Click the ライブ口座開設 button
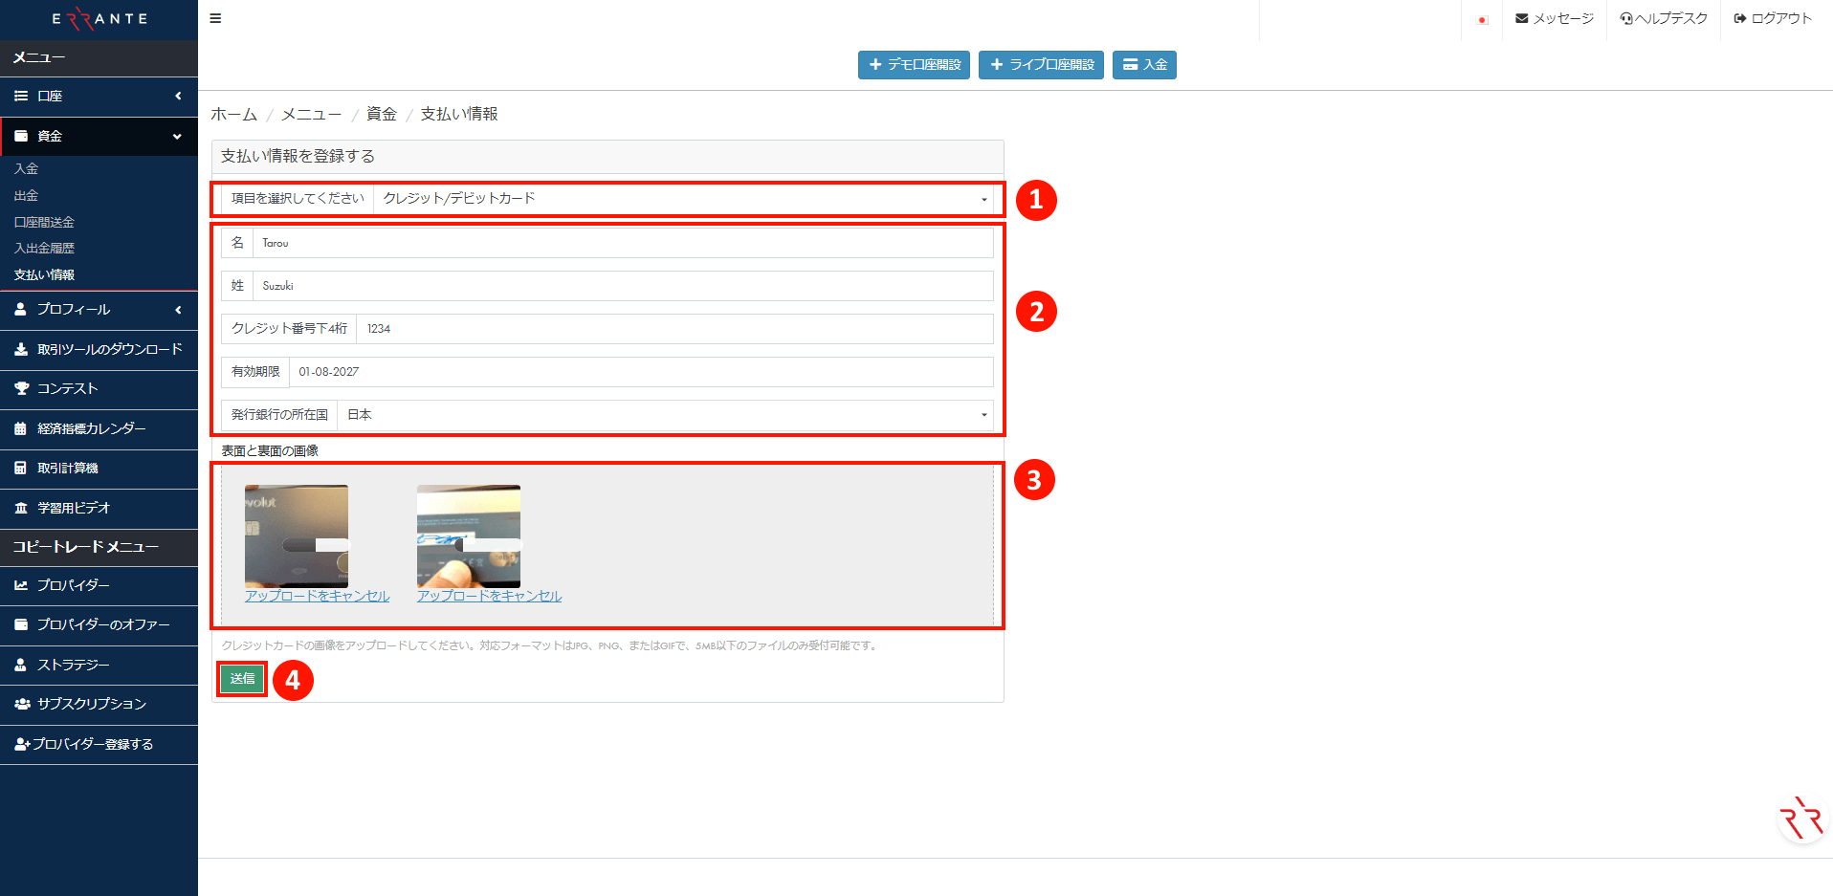 click(x=1041, y=65)
